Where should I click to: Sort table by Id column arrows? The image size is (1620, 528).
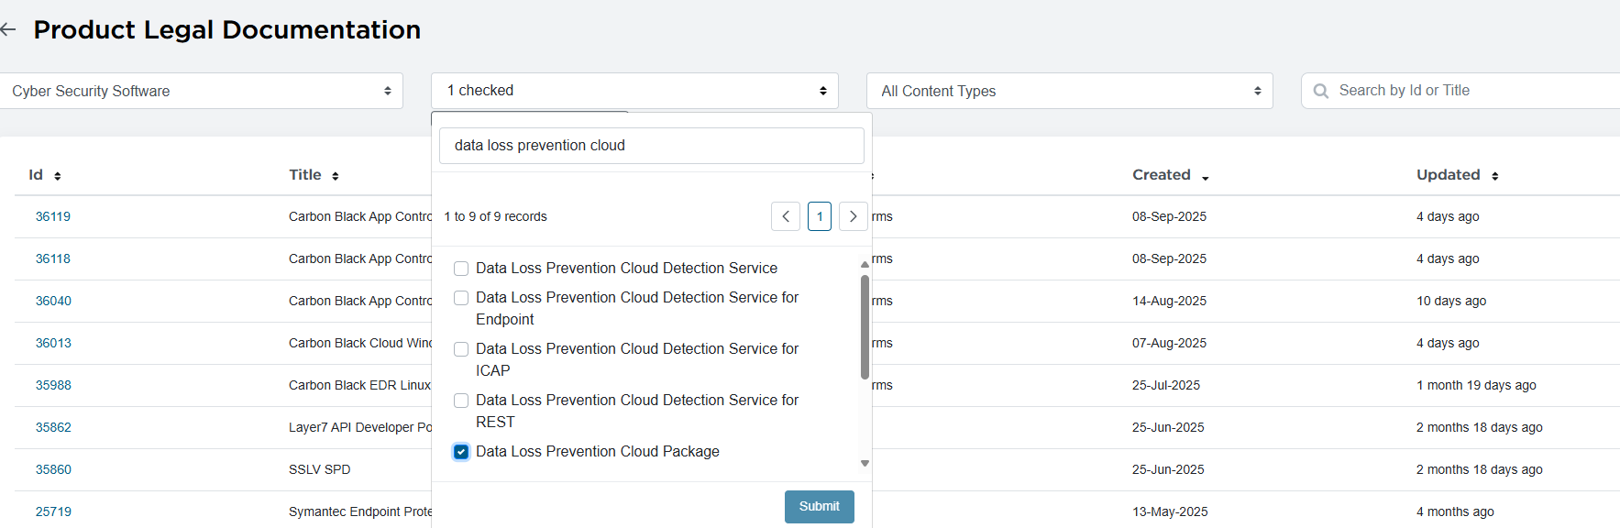pos(57,176)
